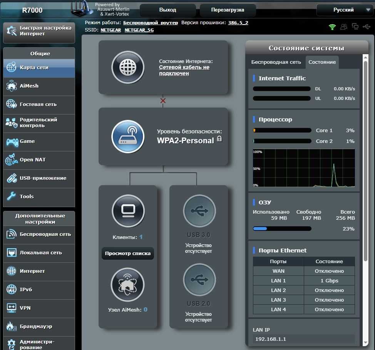Screen dimensions: 375x350
Task: Click the guest network users icon in header
Action: pyautogui.click(x=344, y=27)
